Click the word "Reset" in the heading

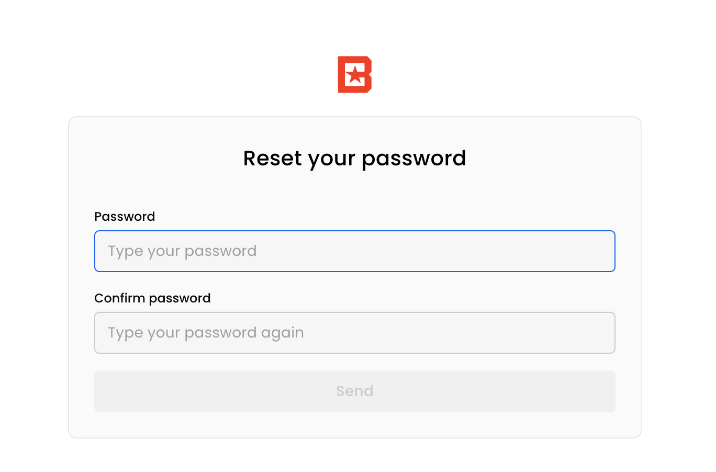(x=272, y=159)
